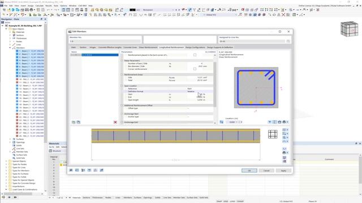Click navigator horizontal scrollbar

pos(18,194)
